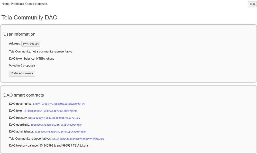Click the Teia Community DAO page title
Viewport: 257px width, 154px height.
click(29, 18)
